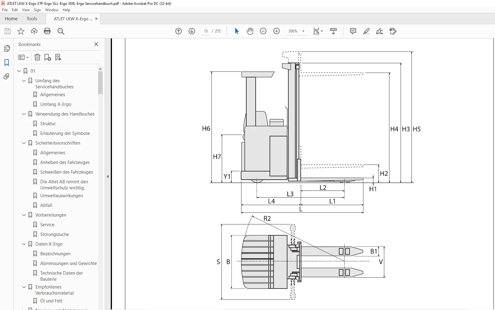The height and width of the screenshot is (310, 495).
Task: Open the Sign document tool
Action: (379, 31)
